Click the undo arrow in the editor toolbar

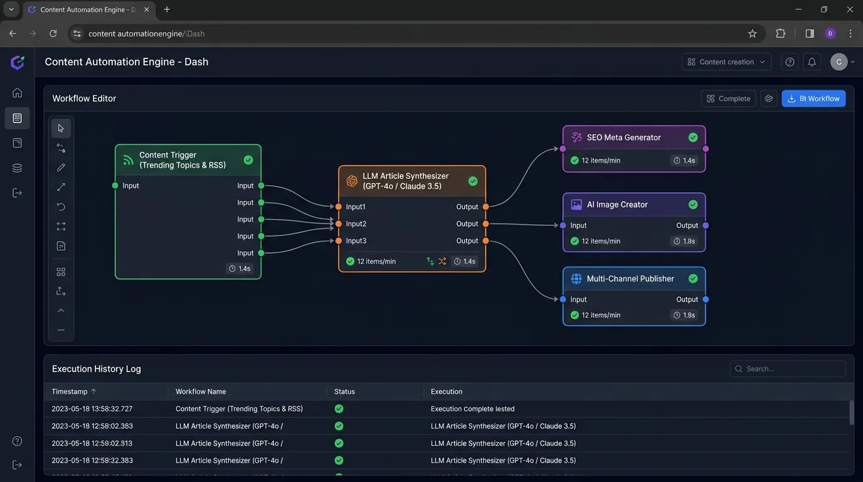pyautogui.click(x=61, y=206)
